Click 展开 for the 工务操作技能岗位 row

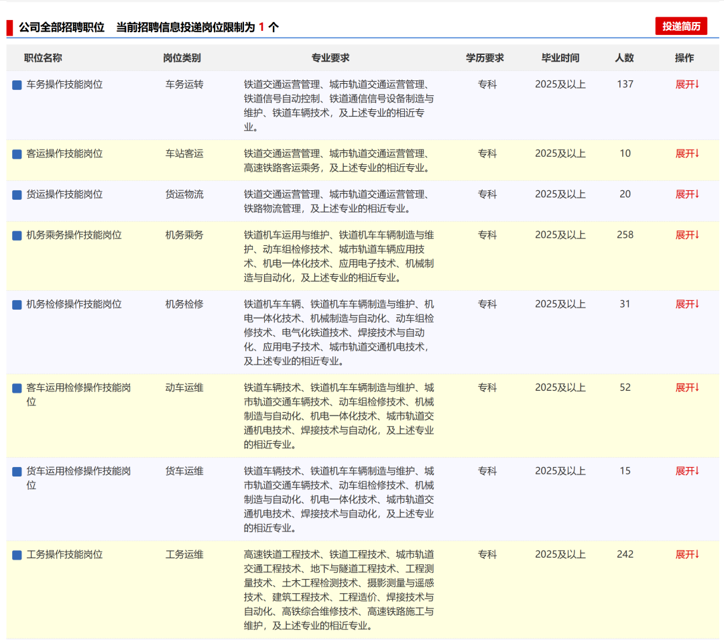pos(687,555)
